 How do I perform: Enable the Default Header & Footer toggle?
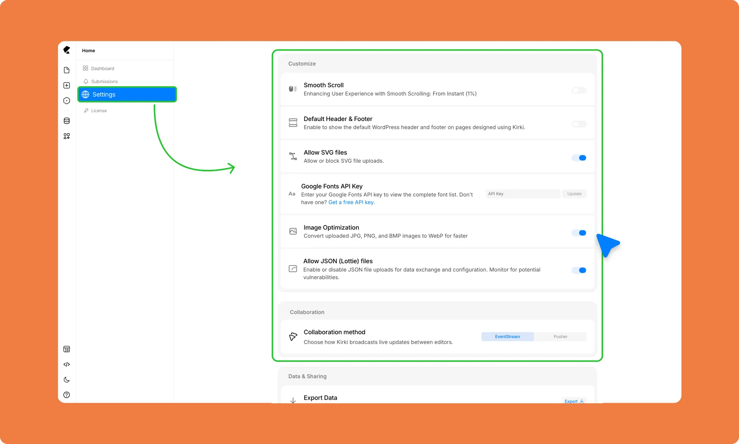coord(579,124)
